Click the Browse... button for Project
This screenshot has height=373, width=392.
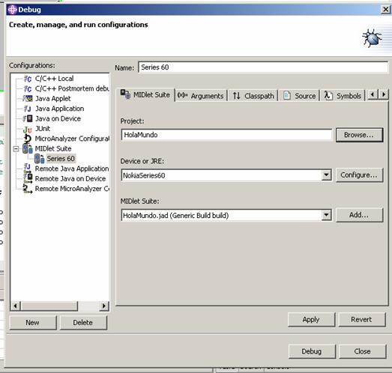359,135
